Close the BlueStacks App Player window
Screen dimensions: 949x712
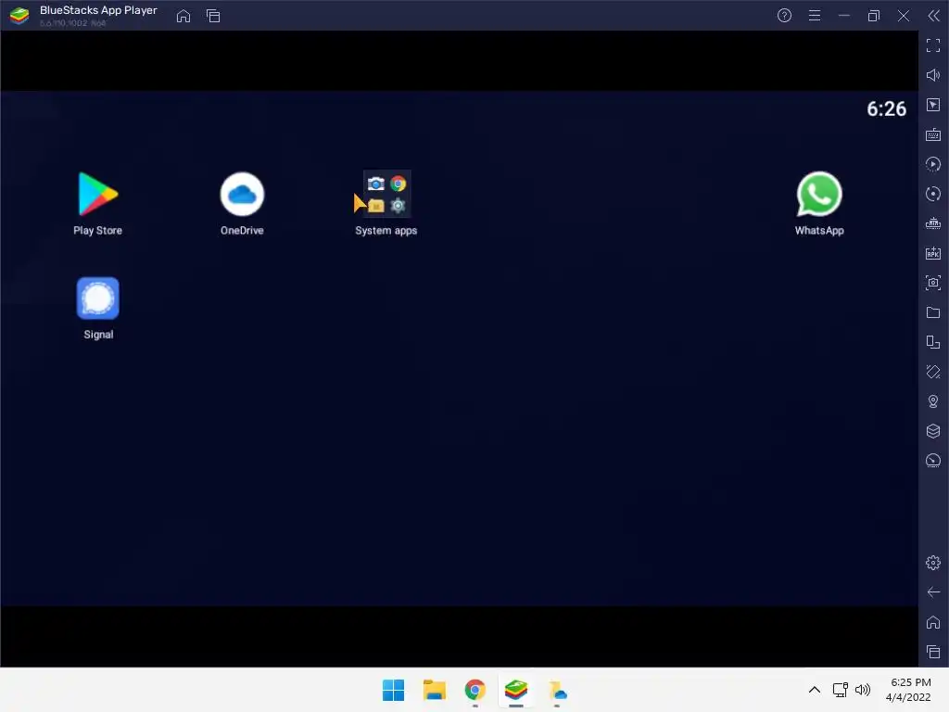pos(903,16)
